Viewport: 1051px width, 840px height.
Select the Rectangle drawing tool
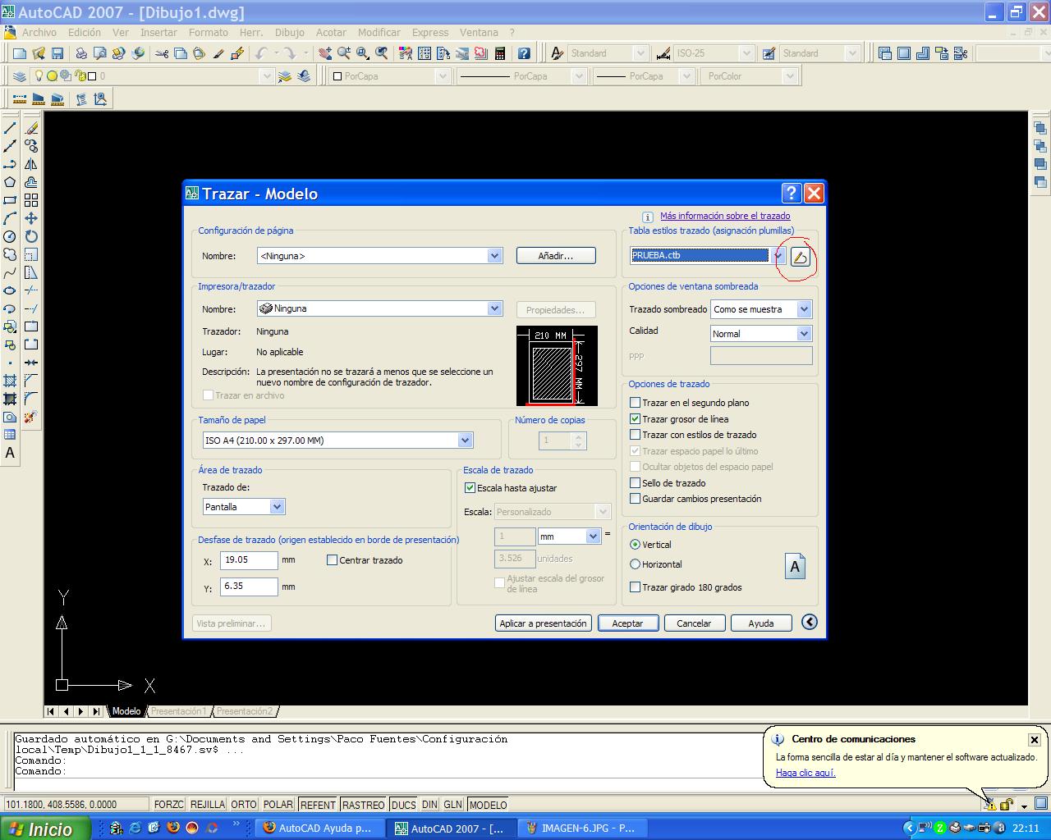10,200
